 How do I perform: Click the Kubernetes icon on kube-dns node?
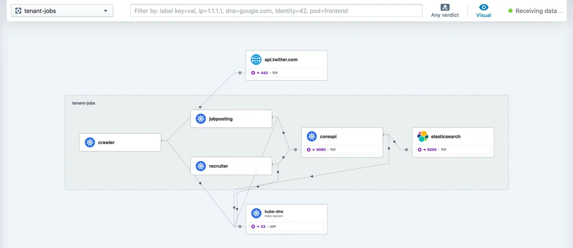click(256, 213)
